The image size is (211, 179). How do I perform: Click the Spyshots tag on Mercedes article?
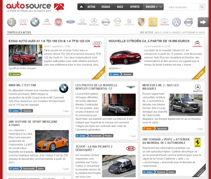162,129
